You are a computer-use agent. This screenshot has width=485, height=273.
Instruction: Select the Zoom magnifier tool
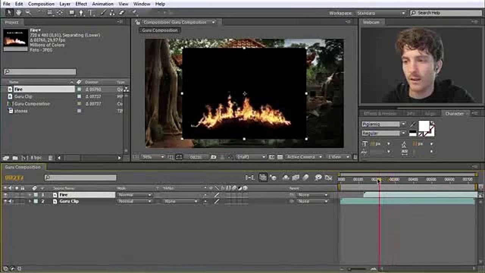click(28, 13)
